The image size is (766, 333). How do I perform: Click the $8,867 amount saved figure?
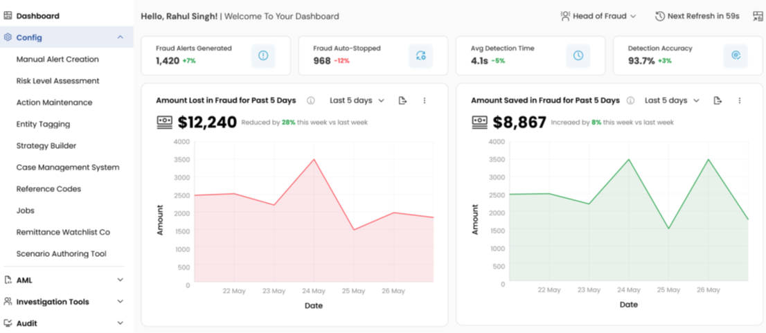coord(519,122)
